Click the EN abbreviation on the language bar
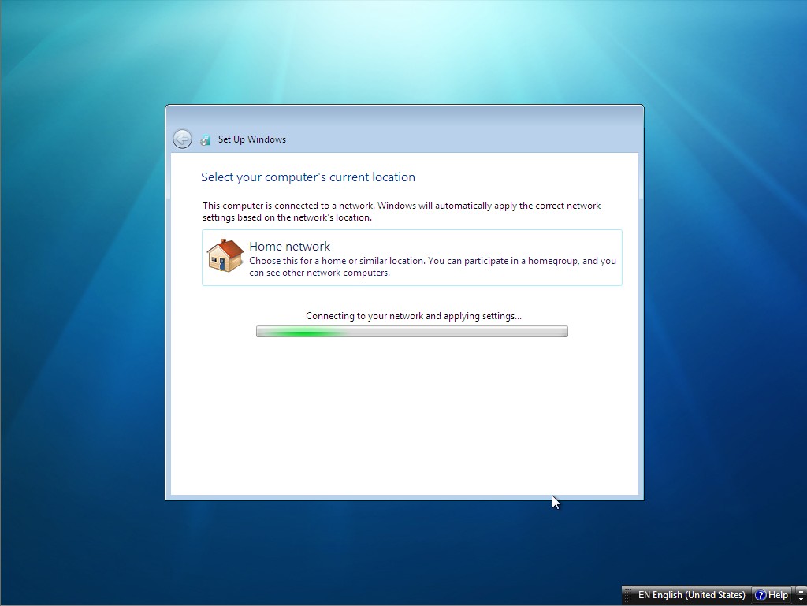Viewport: 807px width, 606px height. coord(644,595)
